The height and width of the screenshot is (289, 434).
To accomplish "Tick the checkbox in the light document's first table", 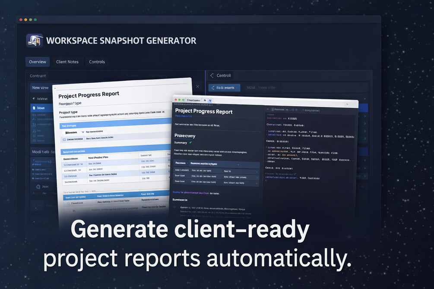I will pos(64,140).
